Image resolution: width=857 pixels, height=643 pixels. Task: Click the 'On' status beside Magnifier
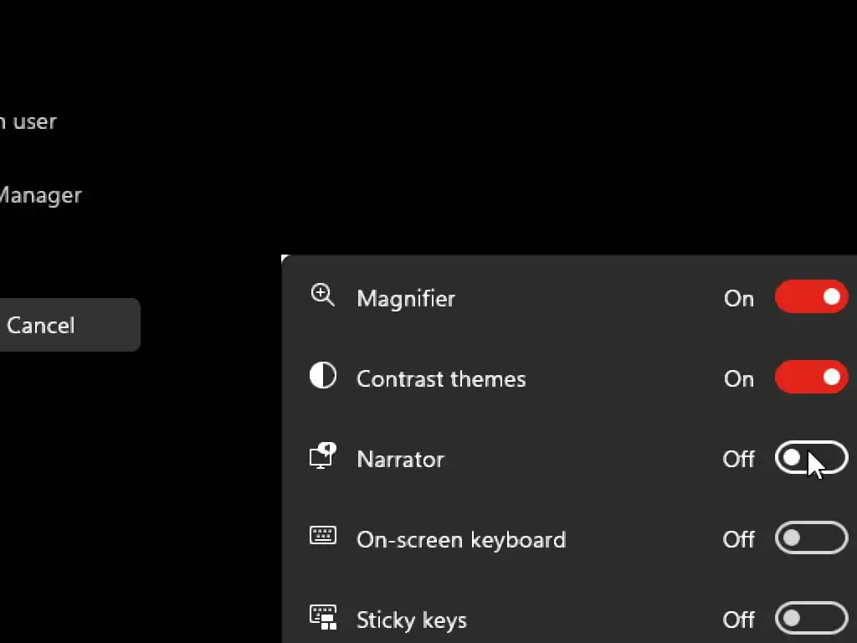tap(739, 299)
